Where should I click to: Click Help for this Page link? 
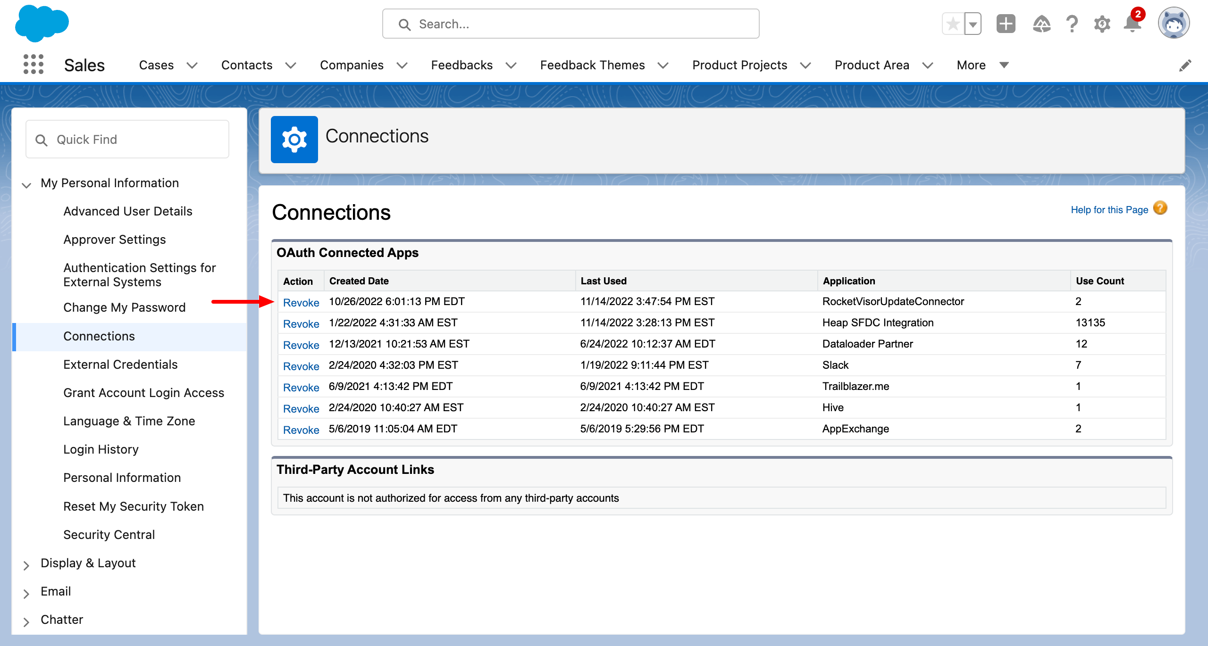click(x=1109, y=210)
